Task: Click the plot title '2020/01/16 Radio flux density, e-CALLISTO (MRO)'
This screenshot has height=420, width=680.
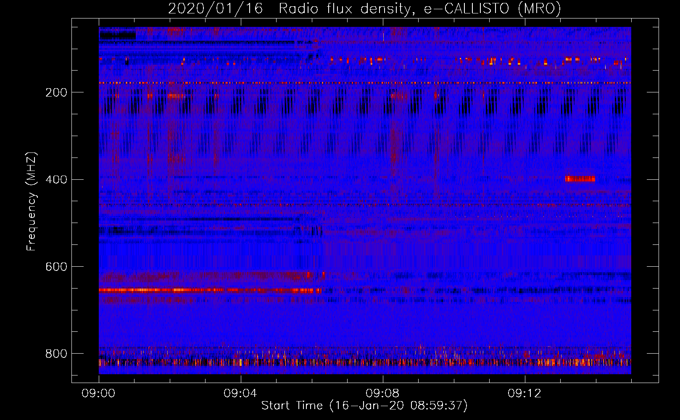Action: [x=364, y=8]
